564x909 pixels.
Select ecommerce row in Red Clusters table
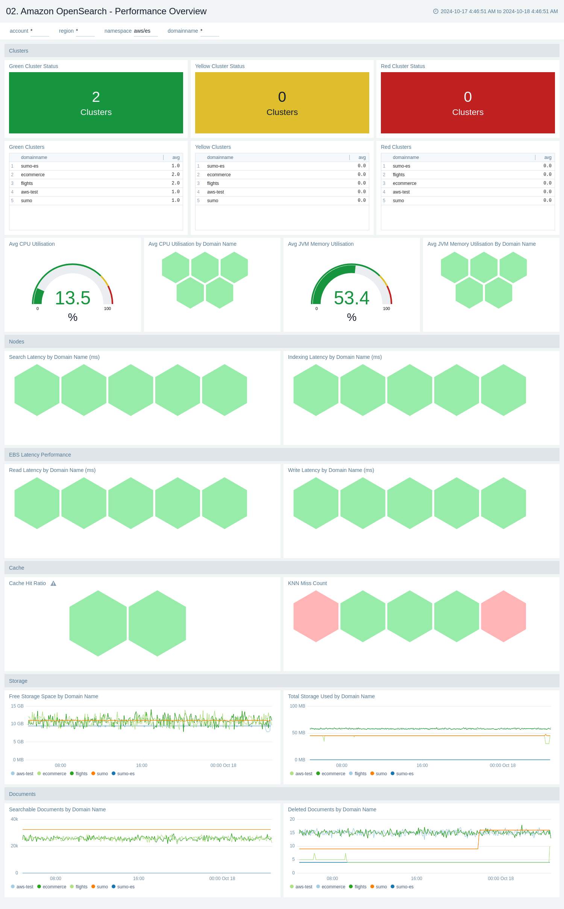tap(468, 183)
